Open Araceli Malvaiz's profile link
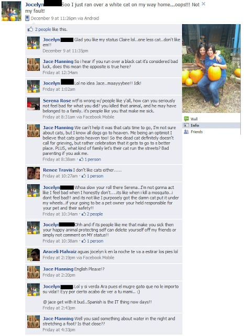244x336 pixels. 60,251
